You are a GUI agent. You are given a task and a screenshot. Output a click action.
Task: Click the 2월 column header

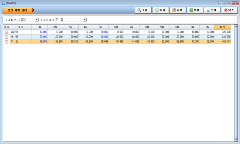pyautogui.click(x=55, y=27)
